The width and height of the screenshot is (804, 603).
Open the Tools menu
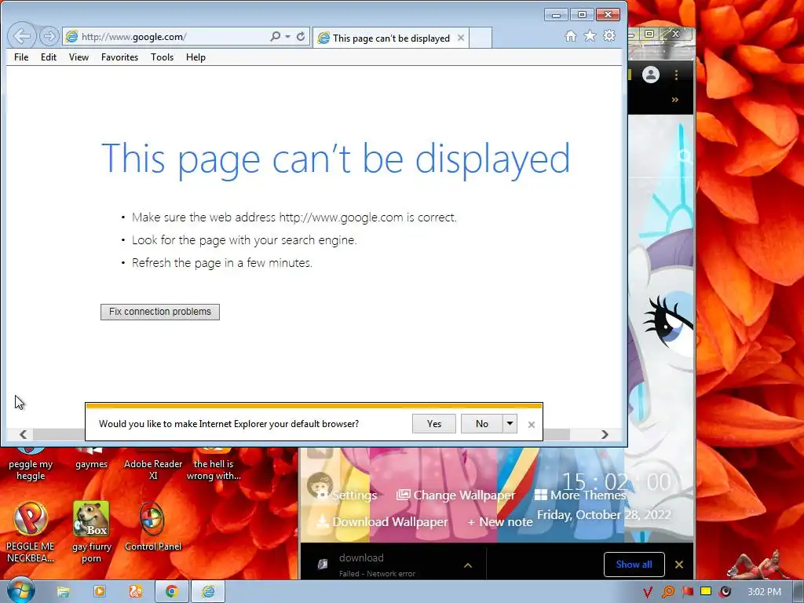pos(162,57)
